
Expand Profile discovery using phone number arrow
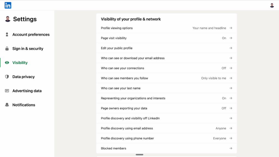point(231,139)
